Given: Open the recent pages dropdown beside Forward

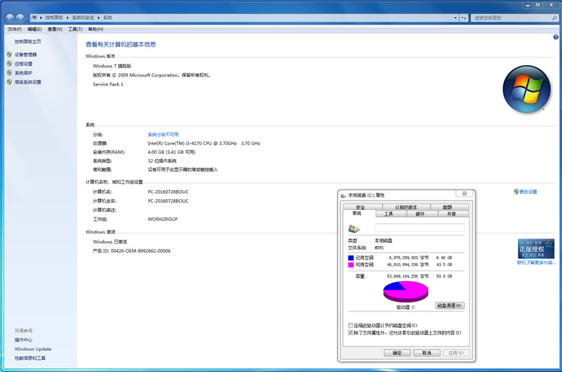Looking at the screenshot, I should click(27, 18).
